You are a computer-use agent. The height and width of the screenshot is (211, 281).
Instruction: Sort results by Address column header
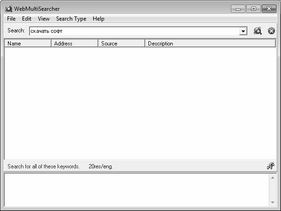click(74, 44)
